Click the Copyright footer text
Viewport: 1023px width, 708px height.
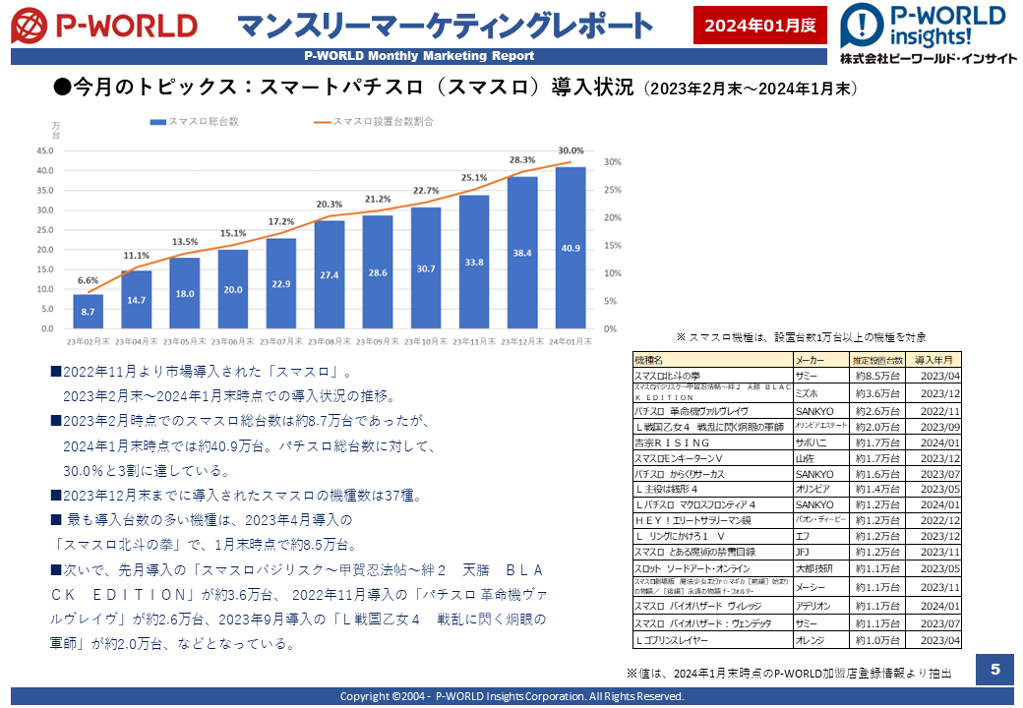coord(512,696)
